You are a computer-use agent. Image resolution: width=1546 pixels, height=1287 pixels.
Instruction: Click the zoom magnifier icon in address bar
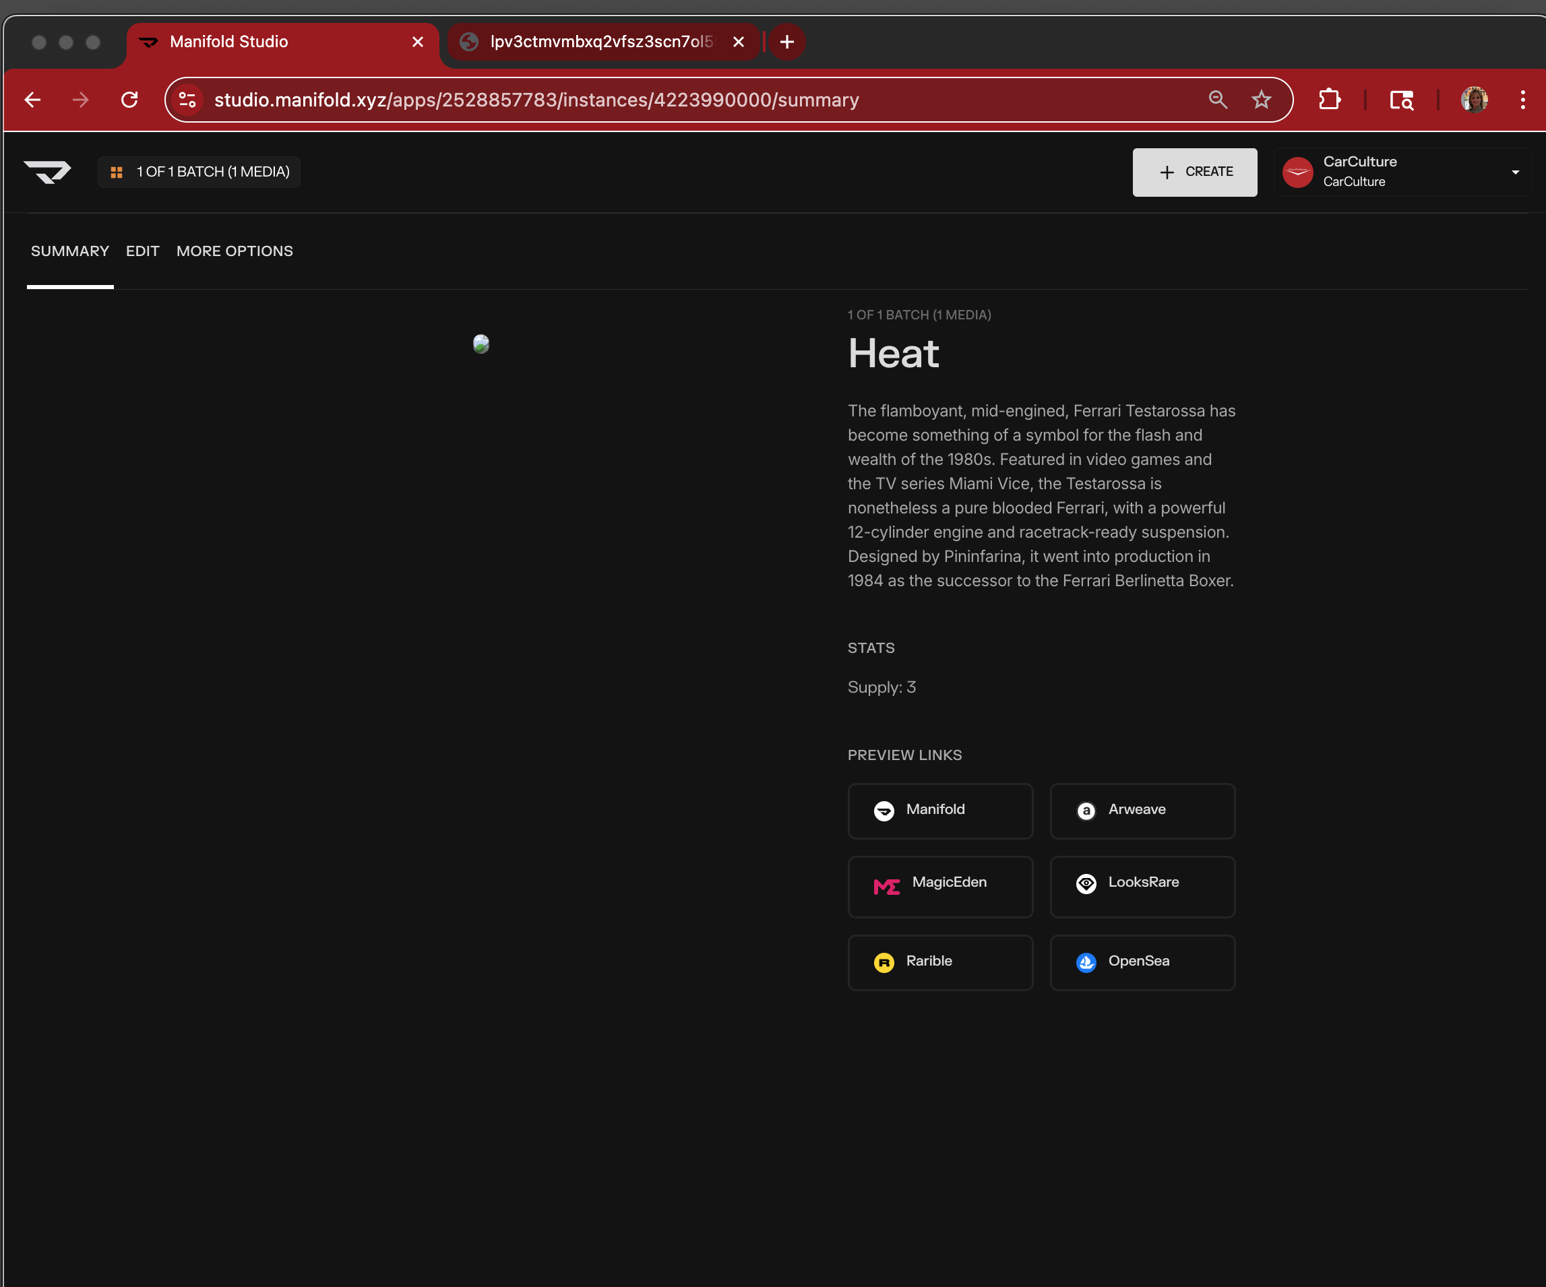coord(1218,100)
